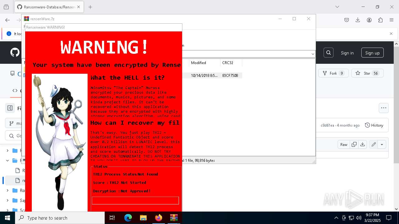399x224 pixels.
Task: Open edit options dropdown caret
Action: (x=382, y=144)
